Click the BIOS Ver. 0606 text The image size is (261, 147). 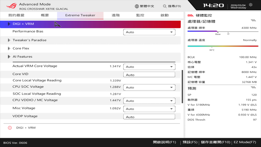point(15,143)
